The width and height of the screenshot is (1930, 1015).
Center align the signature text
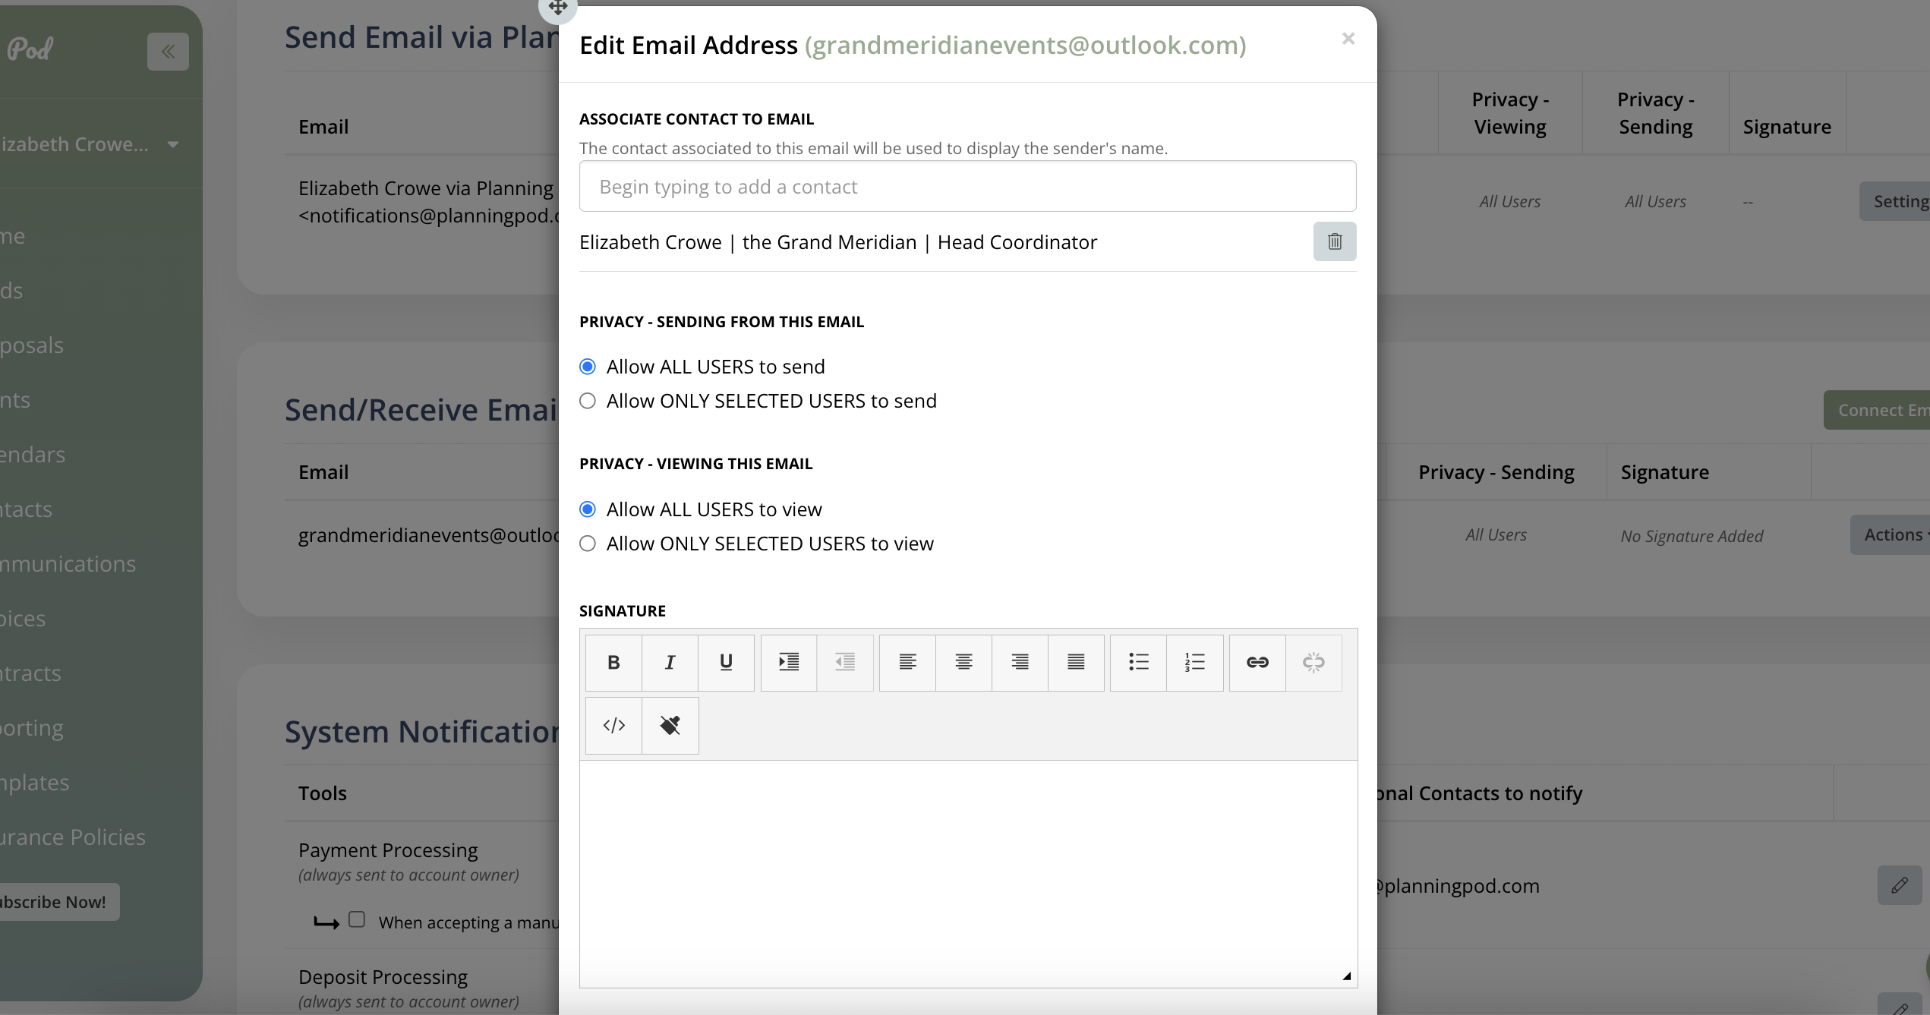tap(963, 662)
